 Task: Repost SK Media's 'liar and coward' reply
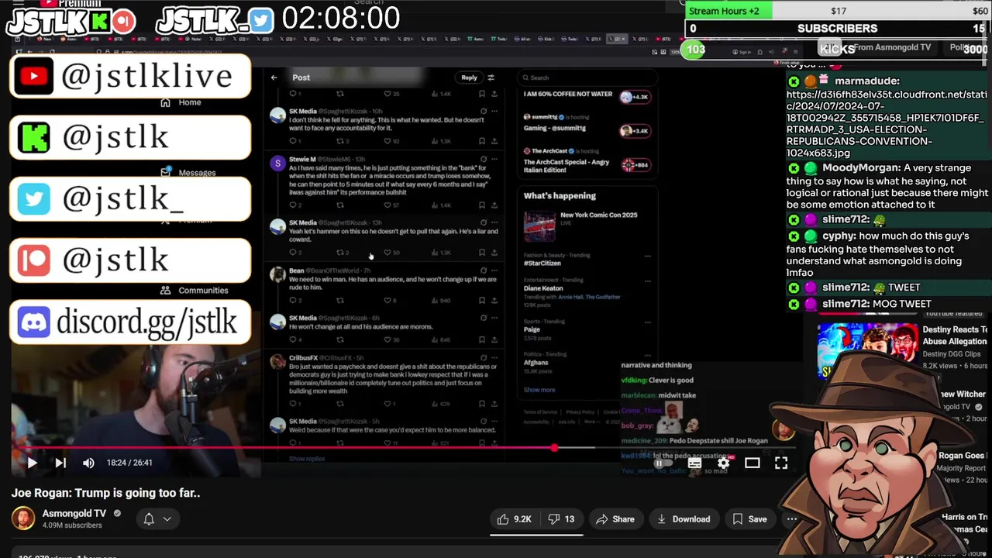pyautogui.click(x=339, y=253)
